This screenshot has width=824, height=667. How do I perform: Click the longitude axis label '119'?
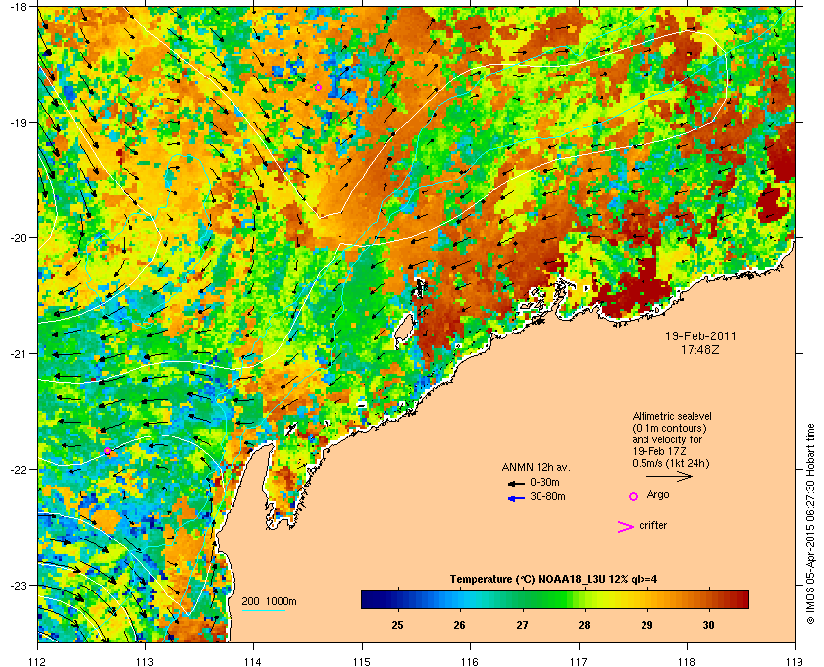[x=795, y=661]
